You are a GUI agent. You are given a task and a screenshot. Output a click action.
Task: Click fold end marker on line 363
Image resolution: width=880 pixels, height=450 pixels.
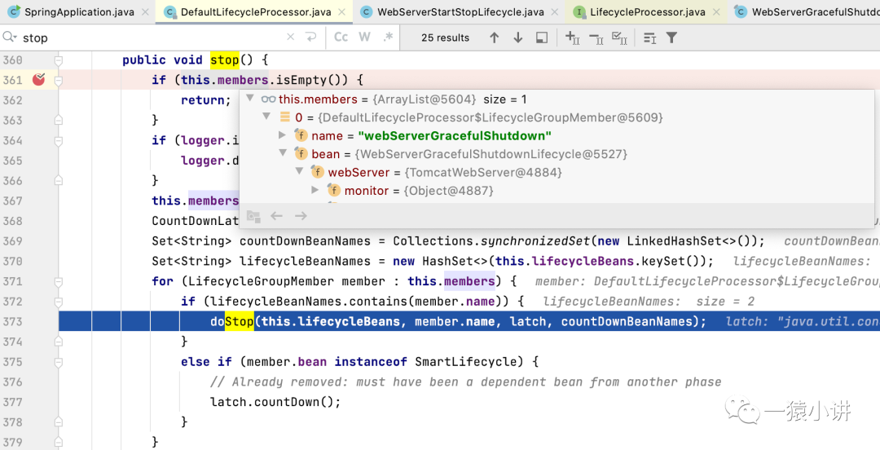59,120
